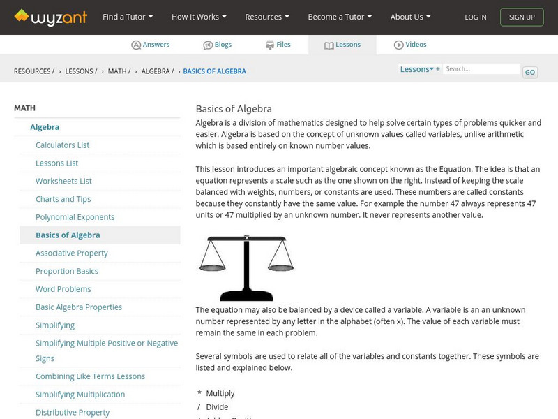Click the GO search icon button

(x=530, y=72)
